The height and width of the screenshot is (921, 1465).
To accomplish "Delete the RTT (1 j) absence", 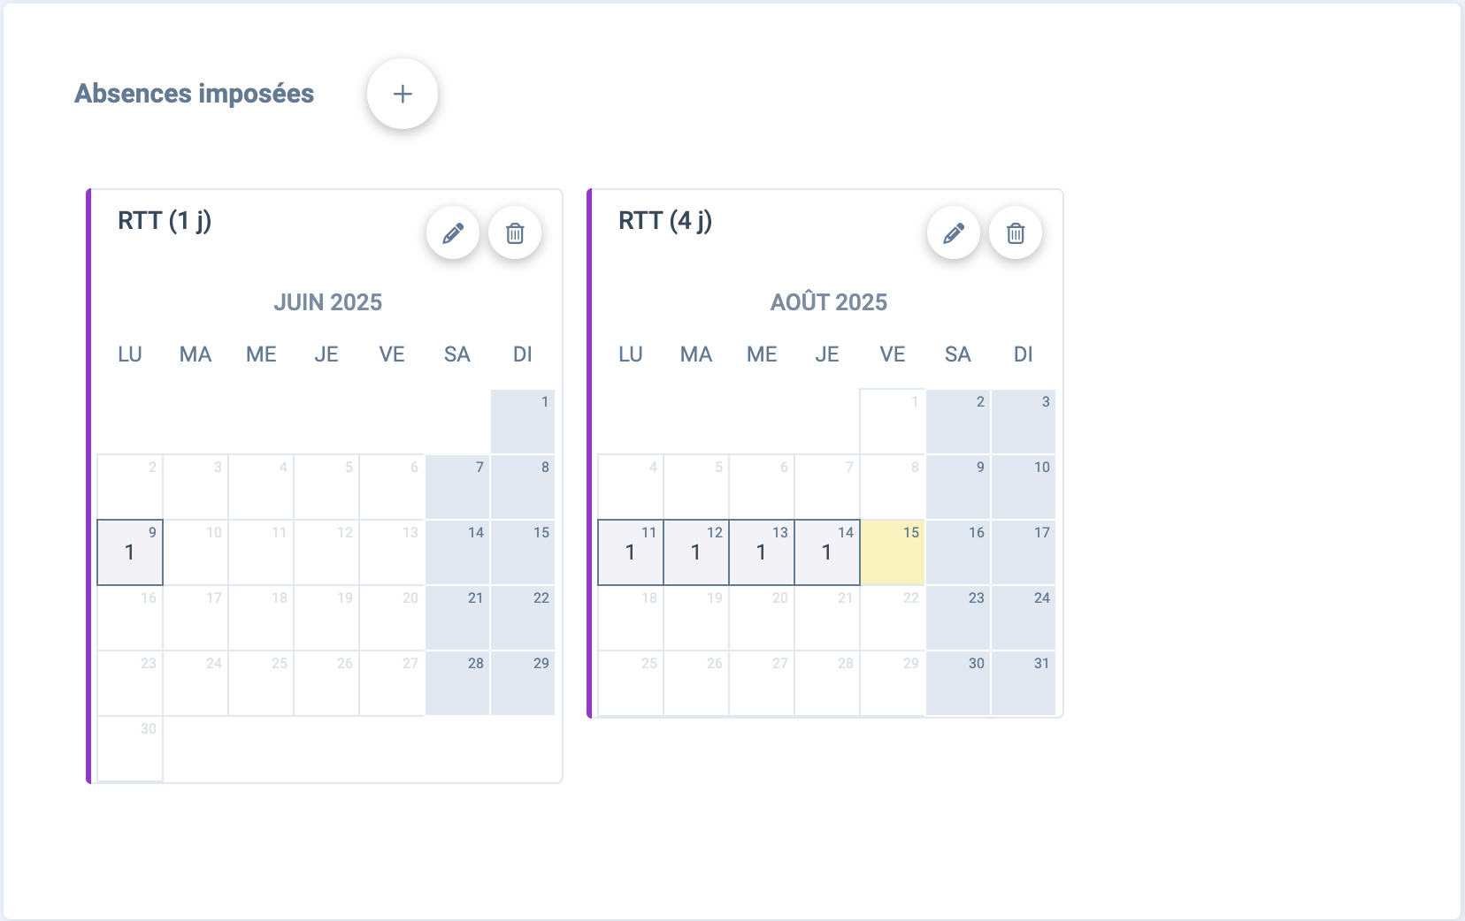I will 515,233.
